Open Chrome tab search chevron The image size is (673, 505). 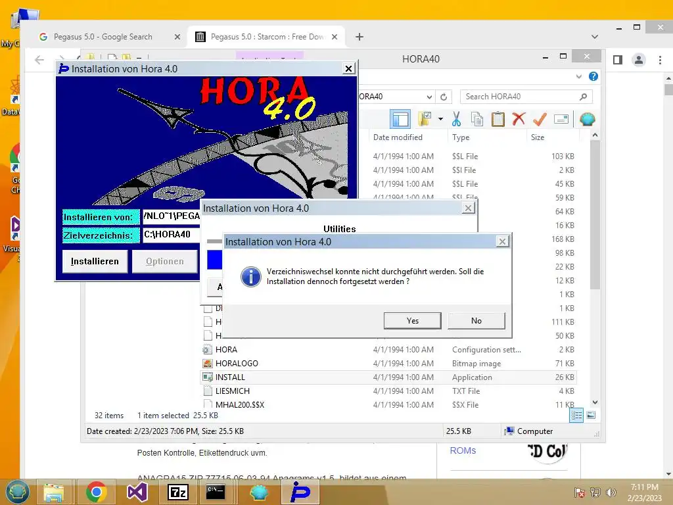(594, 37)
